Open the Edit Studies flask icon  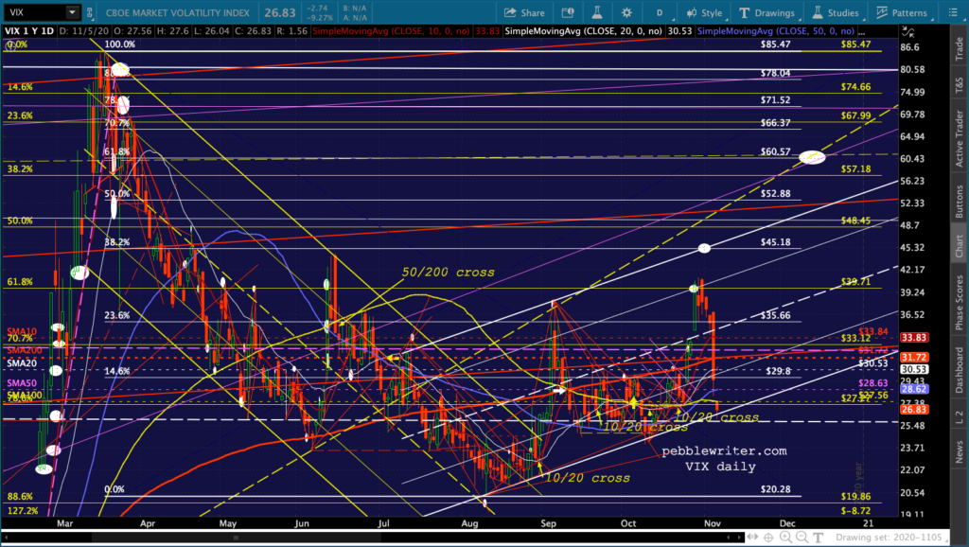coord(596,12)
